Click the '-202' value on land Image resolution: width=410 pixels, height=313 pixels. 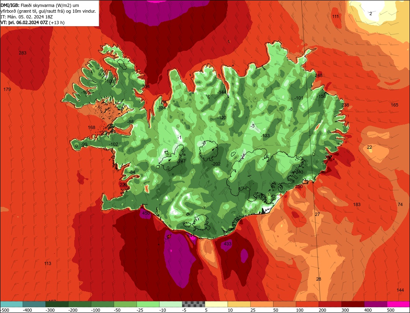pos(216,164)
